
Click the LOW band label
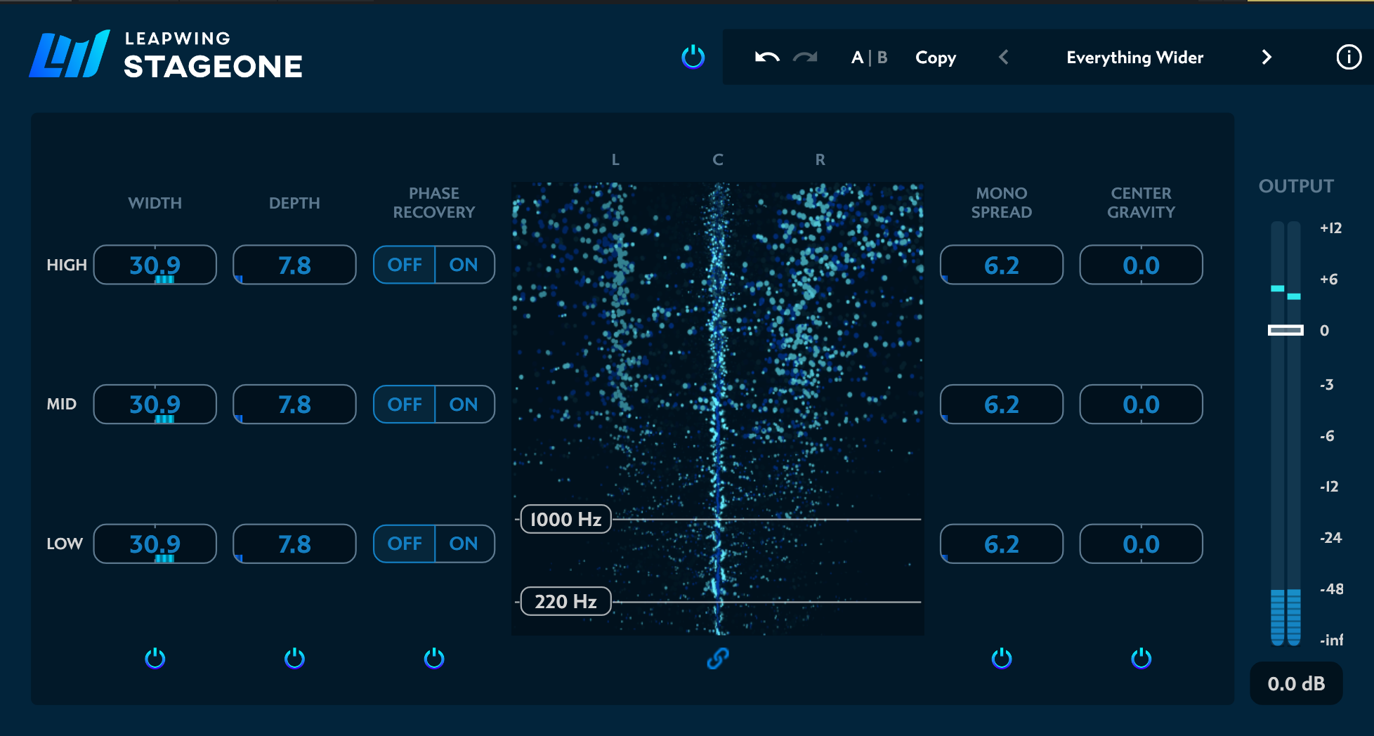point(65,544)
